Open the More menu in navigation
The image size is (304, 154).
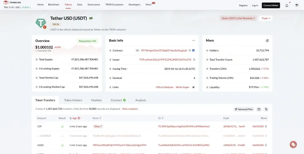tap(148, 5)
